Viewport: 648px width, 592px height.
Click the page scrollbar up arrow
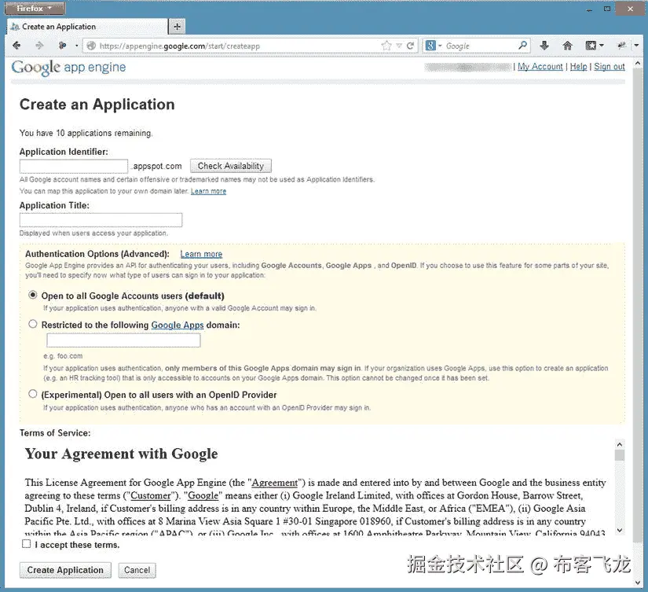637,64
